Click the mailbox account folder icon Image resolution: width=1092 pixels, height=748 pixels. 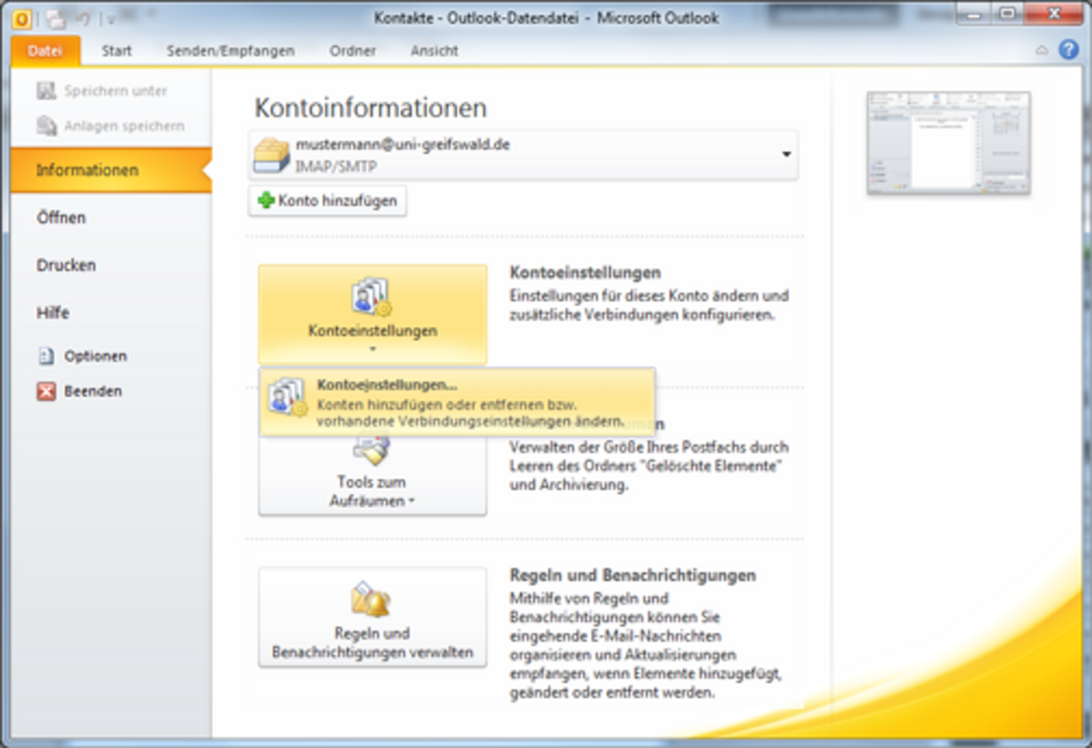(x=272, y=156)
